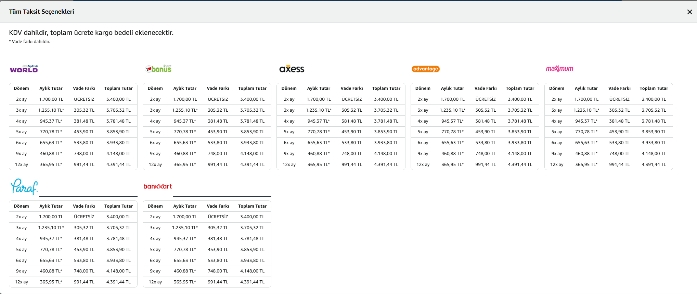The height and width of the screenshot is (294, 697).
Task: Click 655,63 TL* amount in Bankkart table
Action: [185, 261]
